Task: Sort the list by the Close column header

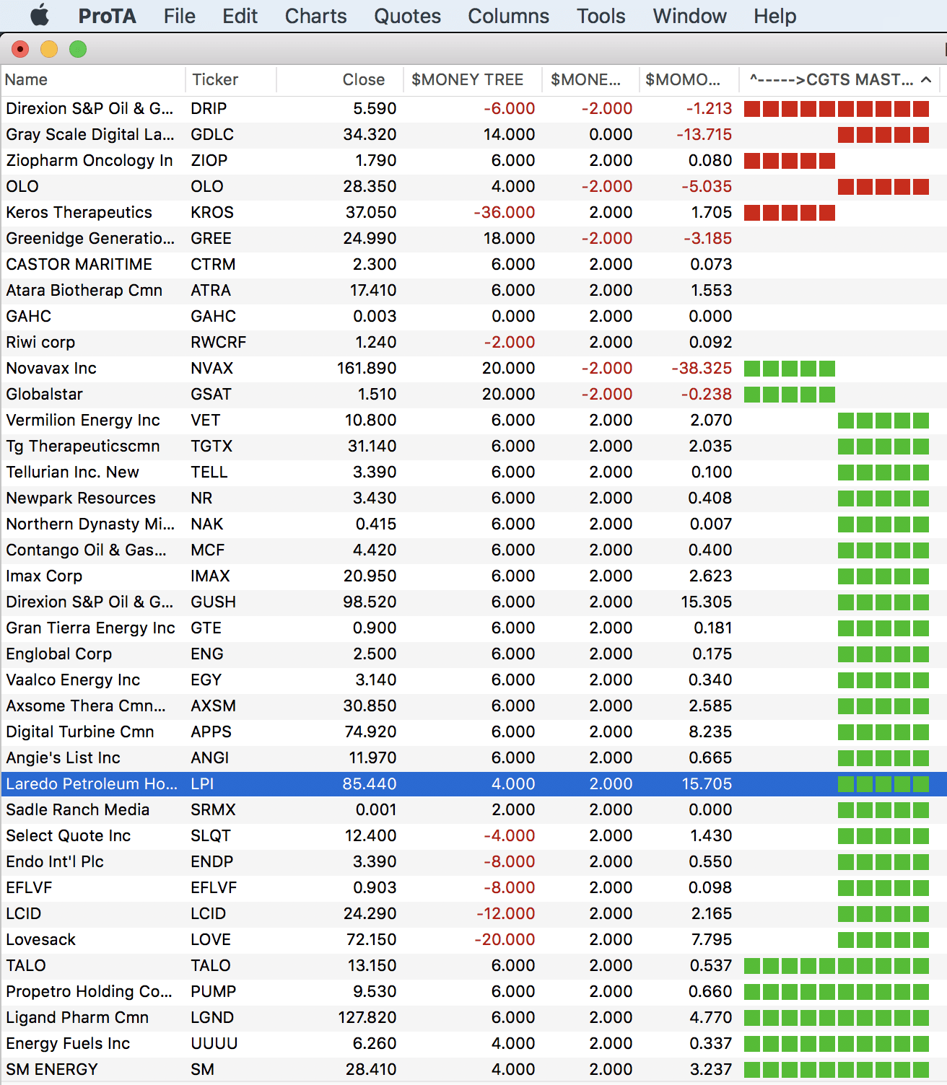Action: 340,79
